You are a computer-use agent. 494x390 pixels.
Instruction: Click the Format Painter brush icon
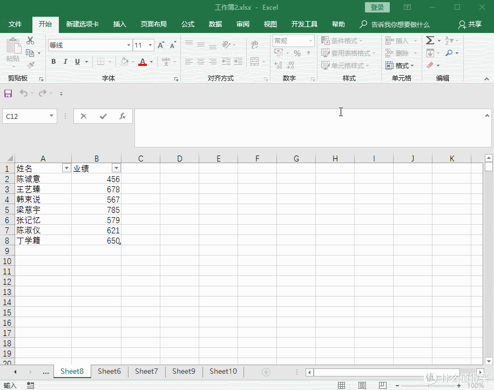pos(30,65)
